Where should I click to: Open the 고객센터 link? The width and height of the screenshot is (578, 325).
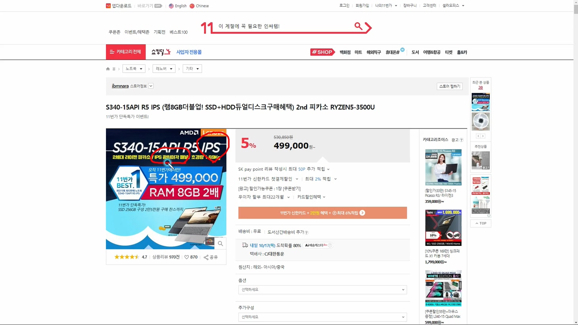click(429, 6)
